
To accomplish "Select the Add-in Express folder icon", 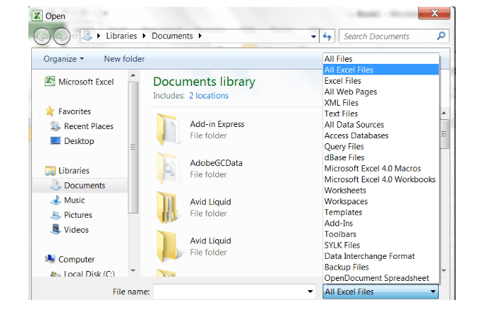I will (x=169, y=129).
